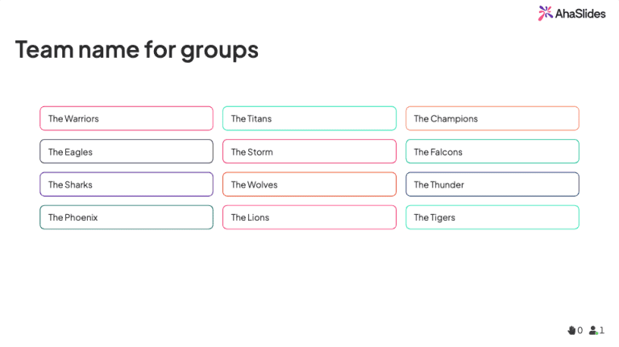Click The Tigers team name
The image size is (619, 347).
492,217
